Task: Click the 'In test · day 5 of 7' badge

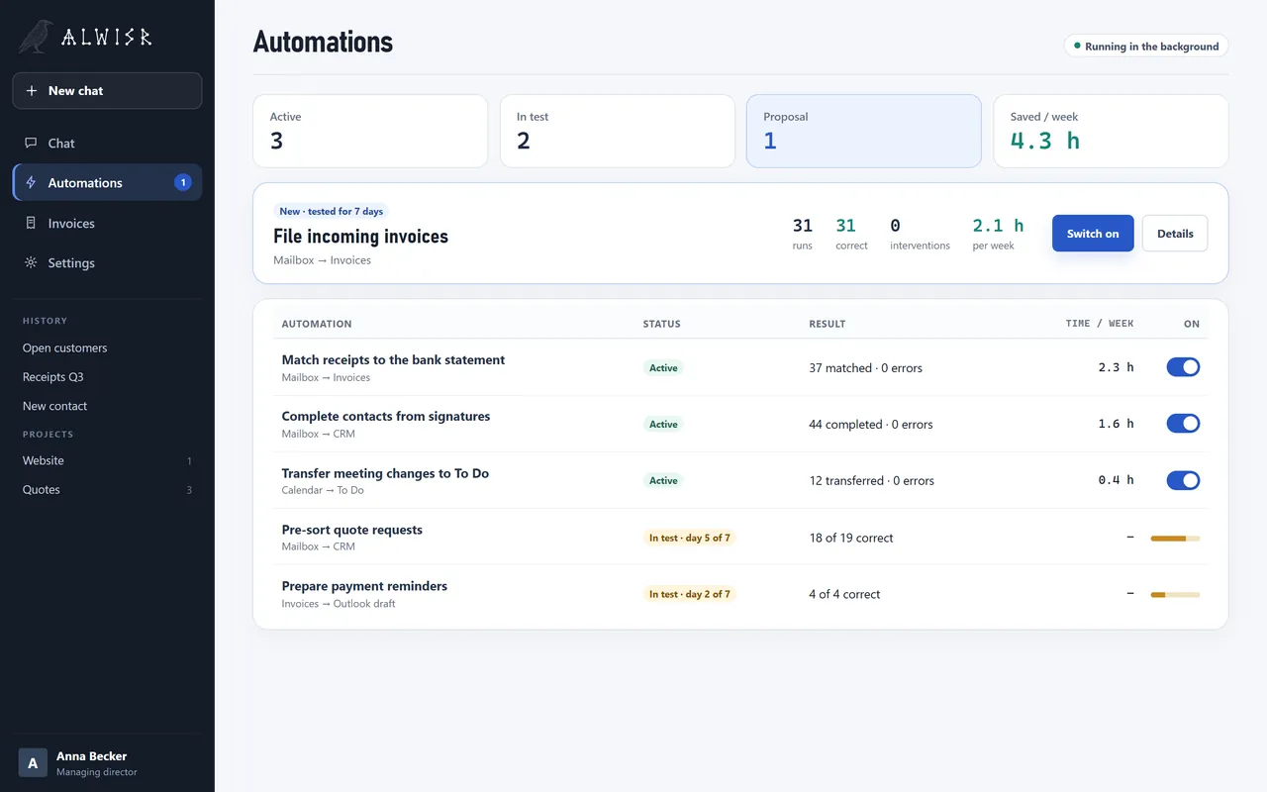Action: (x=690, y=538)
